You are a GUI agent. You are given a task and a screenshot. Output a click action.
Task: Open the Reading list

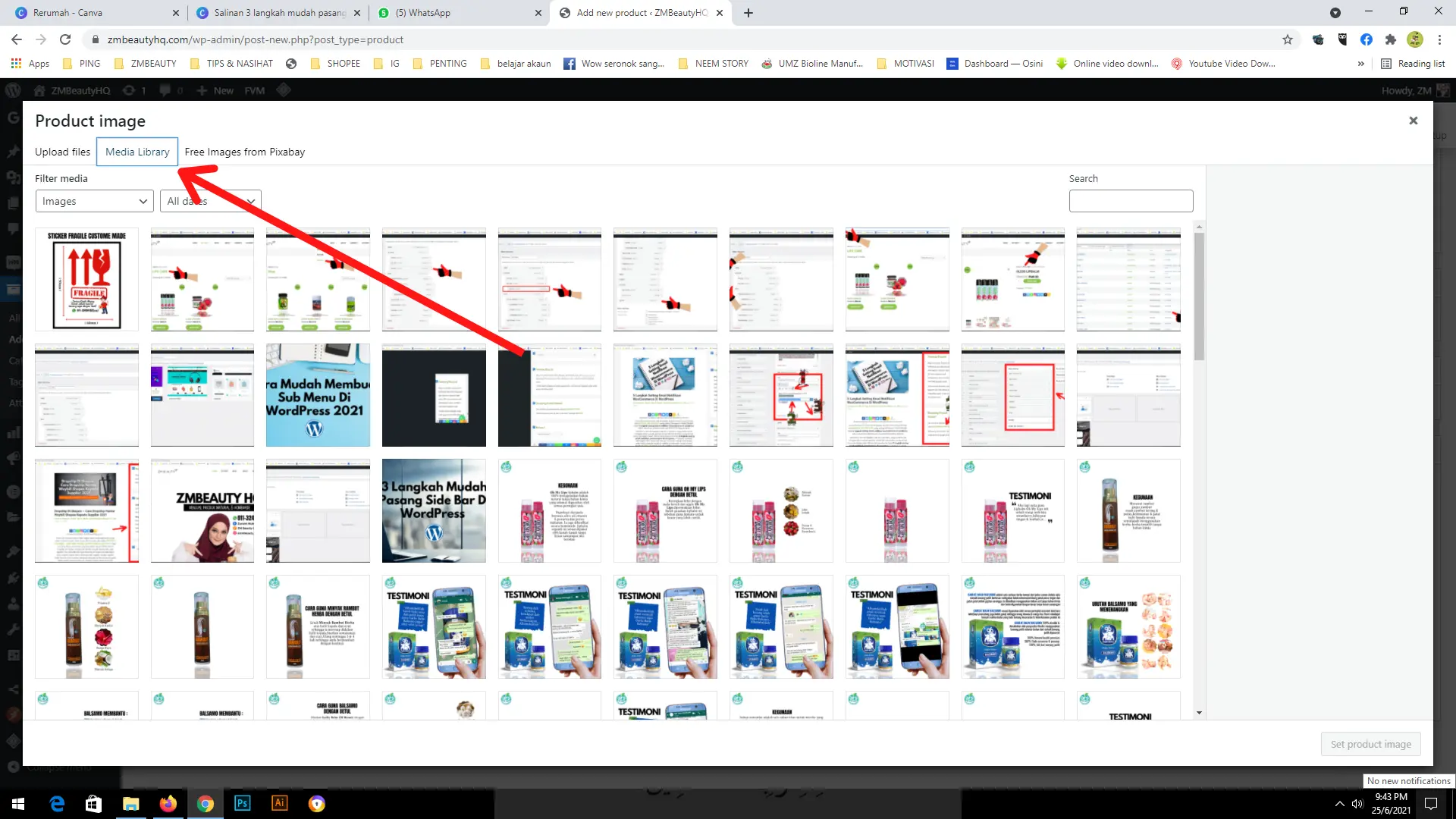tap(1413, 64)
